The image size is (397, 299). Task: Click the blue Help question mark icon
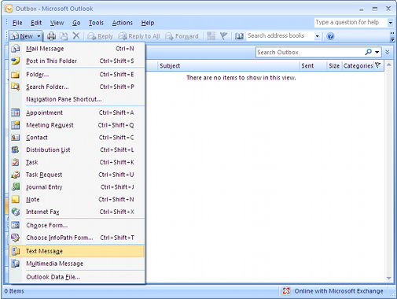[330, 36]
